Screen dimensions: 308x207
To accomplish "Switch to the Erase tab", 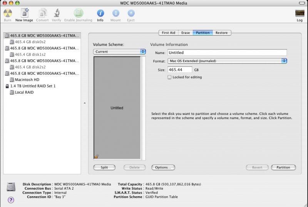I will tap(186, 33).
